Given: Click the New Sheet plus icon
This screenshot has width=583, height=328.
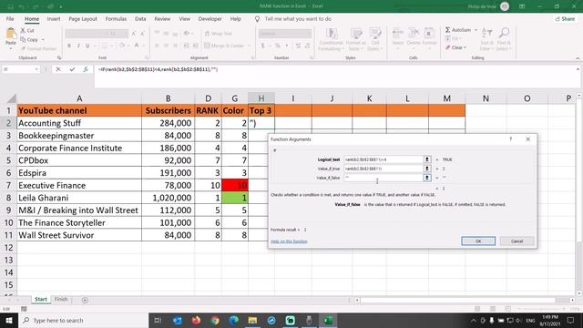Looking at the screenshot, I should pyautogui.click(x=85, y=300).
